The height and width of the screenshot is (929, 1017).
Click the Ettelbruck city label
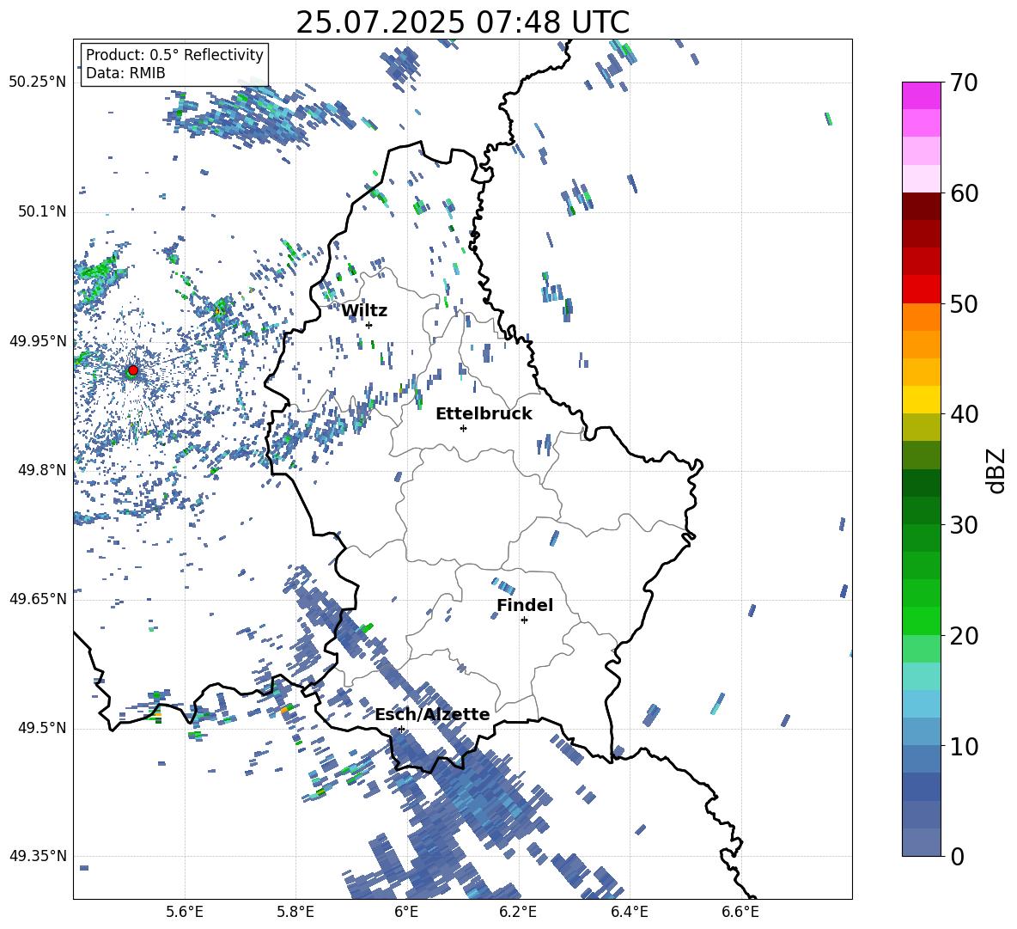484,414
